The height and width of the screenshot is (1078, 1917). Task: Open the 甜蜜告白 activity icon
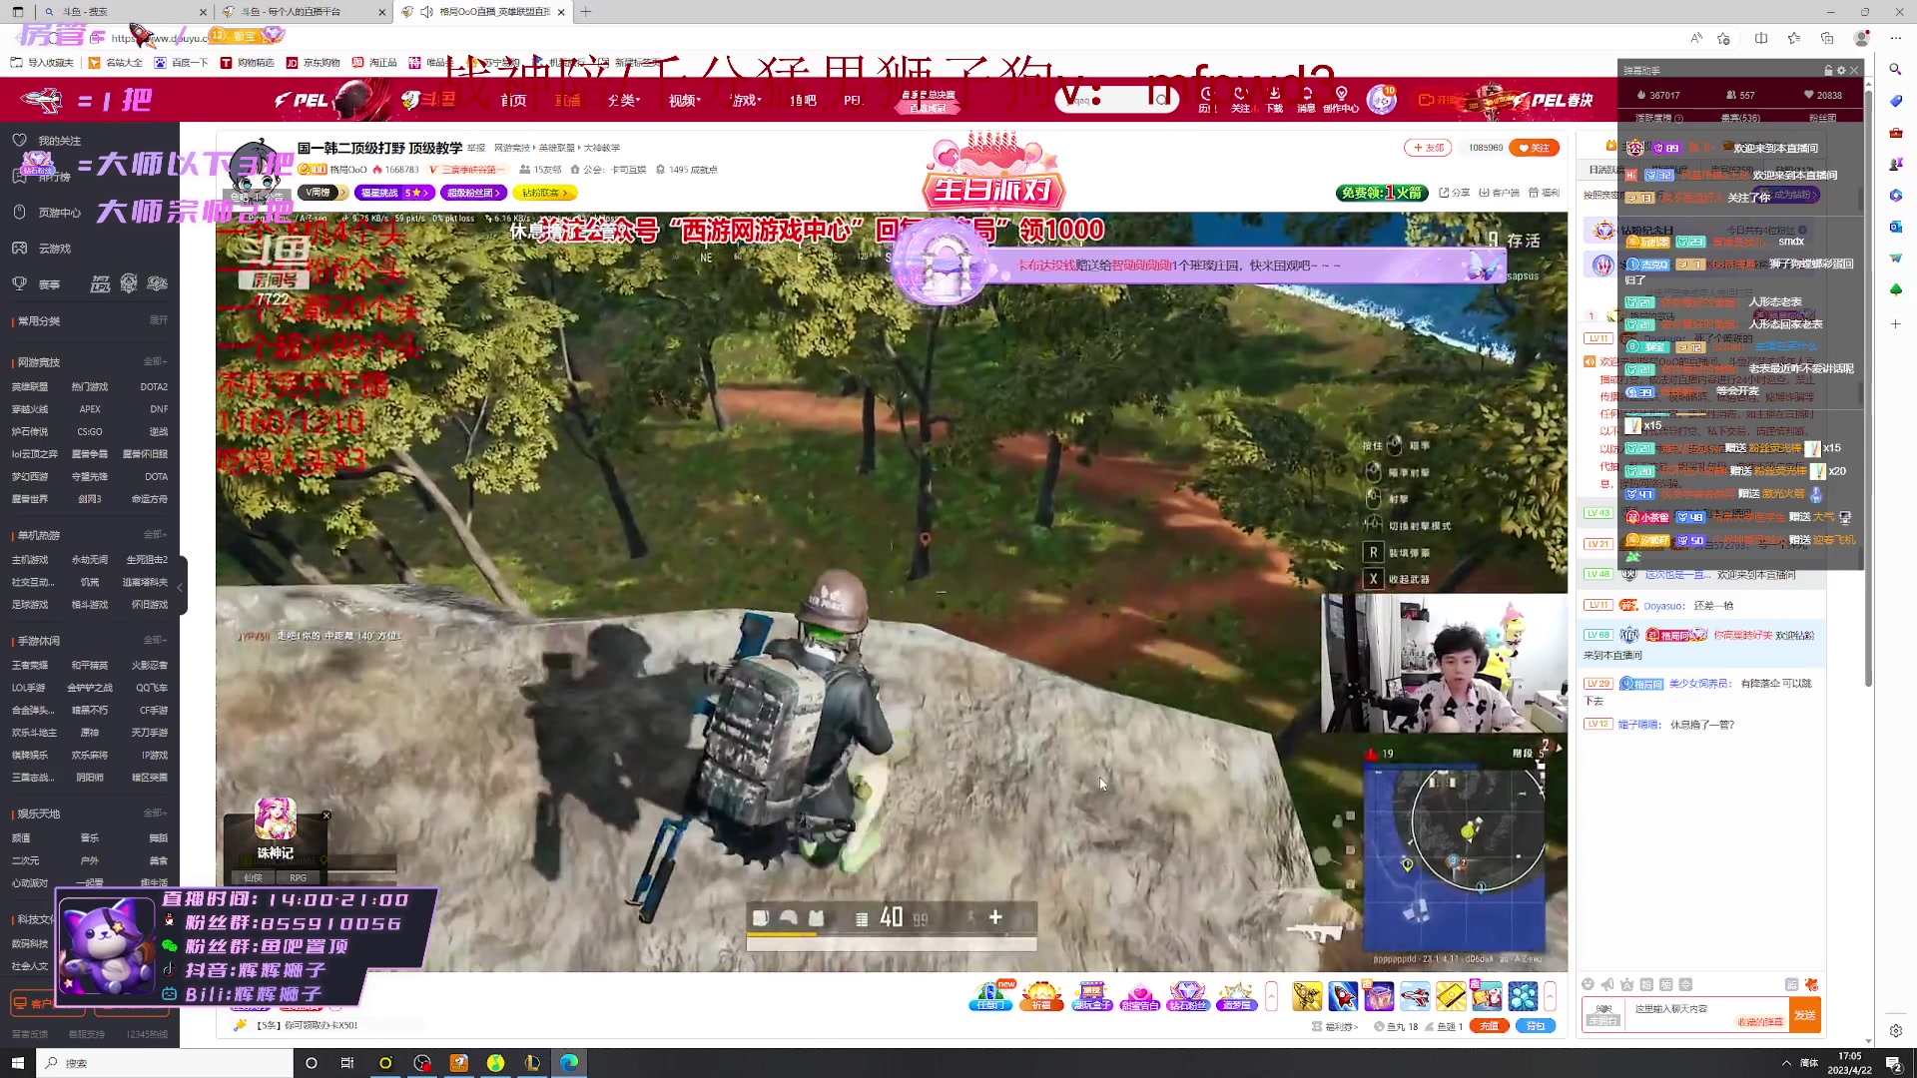pyautogui.click(x=1139, y=996)
